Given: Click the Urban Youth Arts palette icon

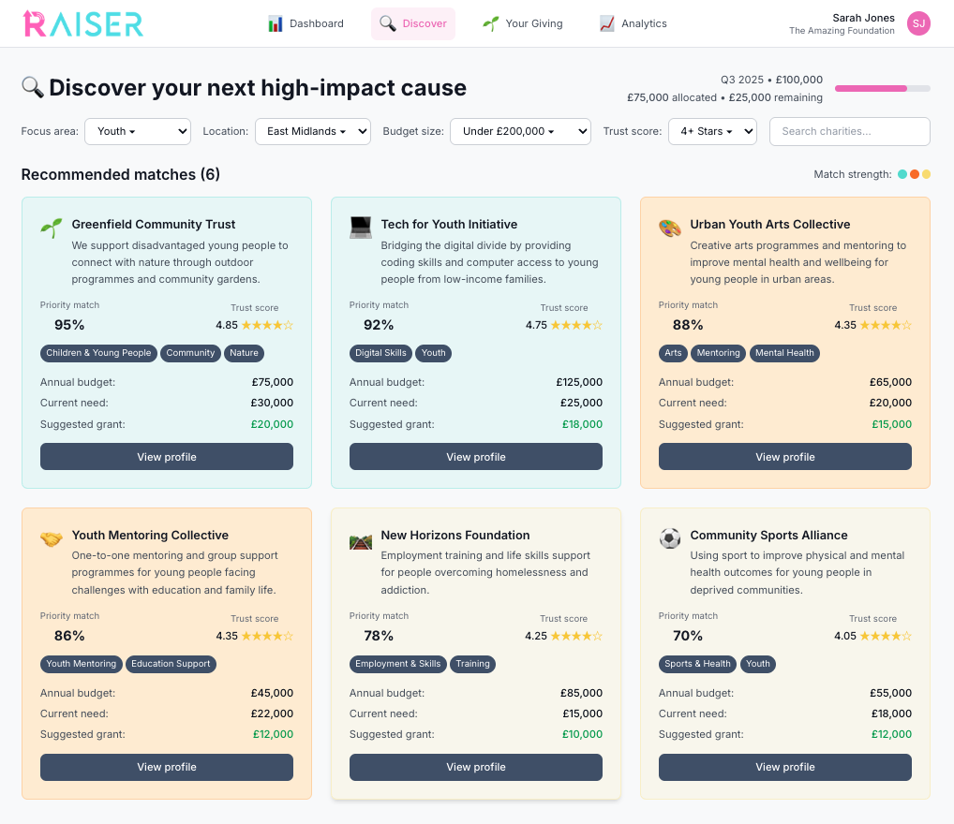Looking at the screenshot, I should click(670, 228).
